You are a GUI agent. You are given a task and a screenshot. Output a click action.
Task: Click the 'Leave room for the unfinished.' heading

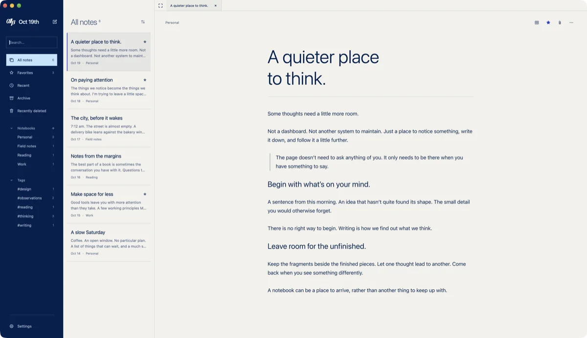[x=316, y=246]
